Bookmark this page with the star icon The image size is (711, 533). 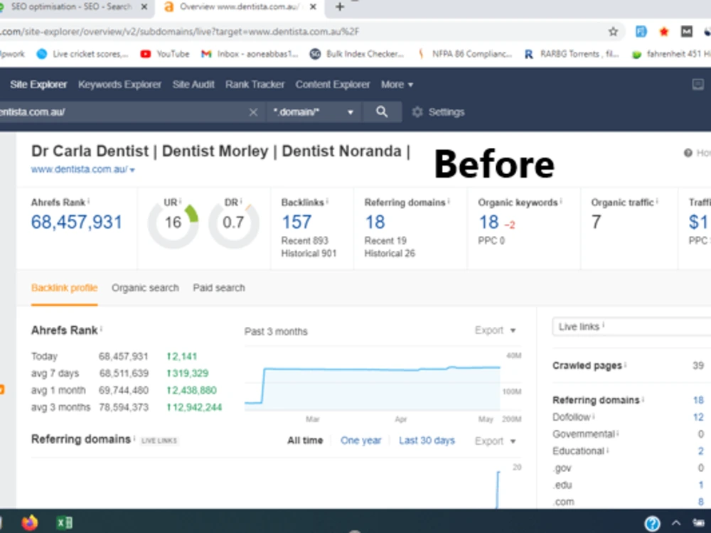point(613,31)
